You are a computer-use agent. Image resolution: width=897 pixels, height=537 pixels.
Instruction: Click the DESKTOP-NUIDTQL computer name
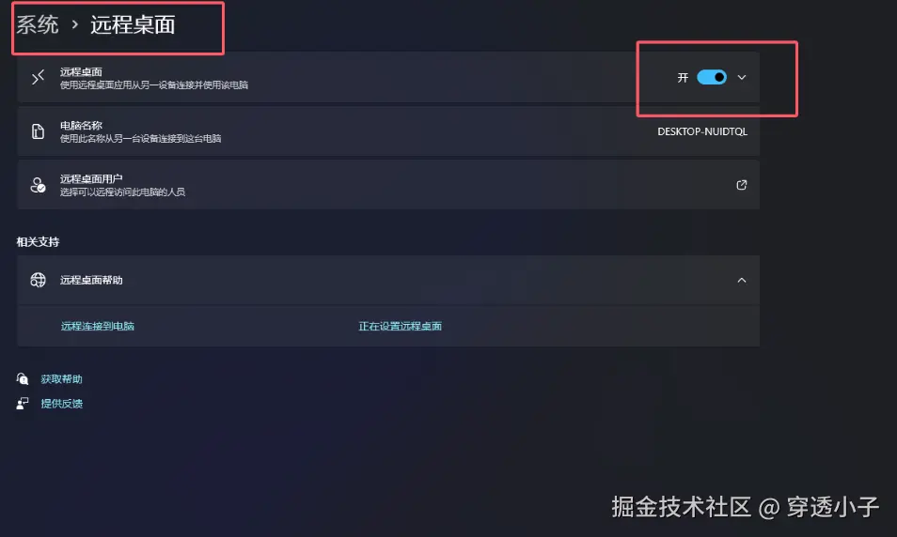[x=702, y=131]
